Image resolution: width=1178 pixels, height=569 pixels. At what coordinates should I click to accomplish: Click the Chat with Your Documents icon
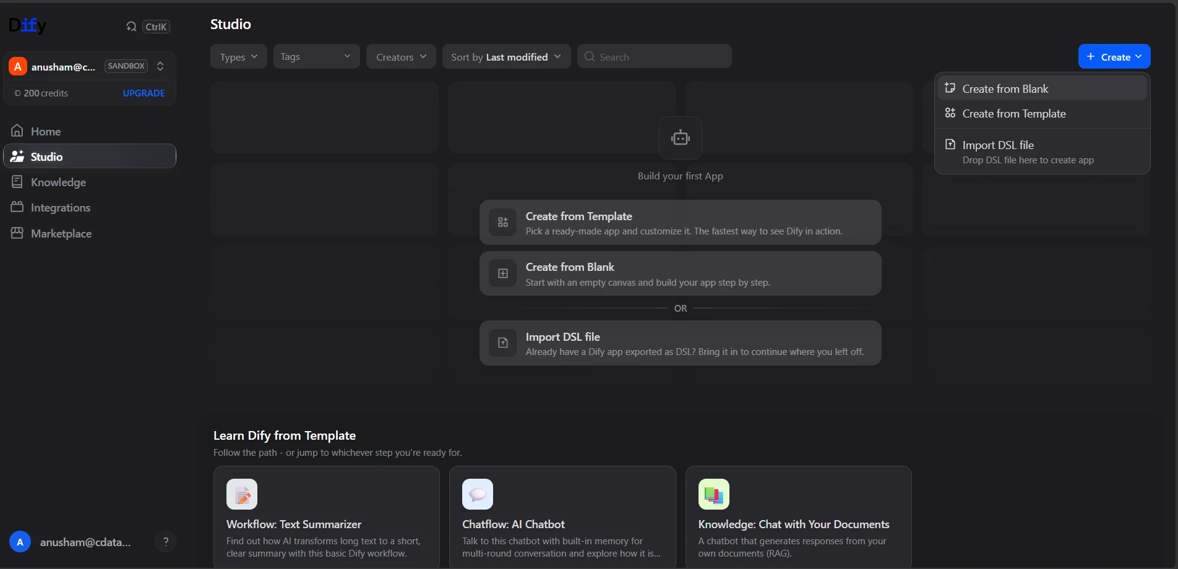point(714,494)
